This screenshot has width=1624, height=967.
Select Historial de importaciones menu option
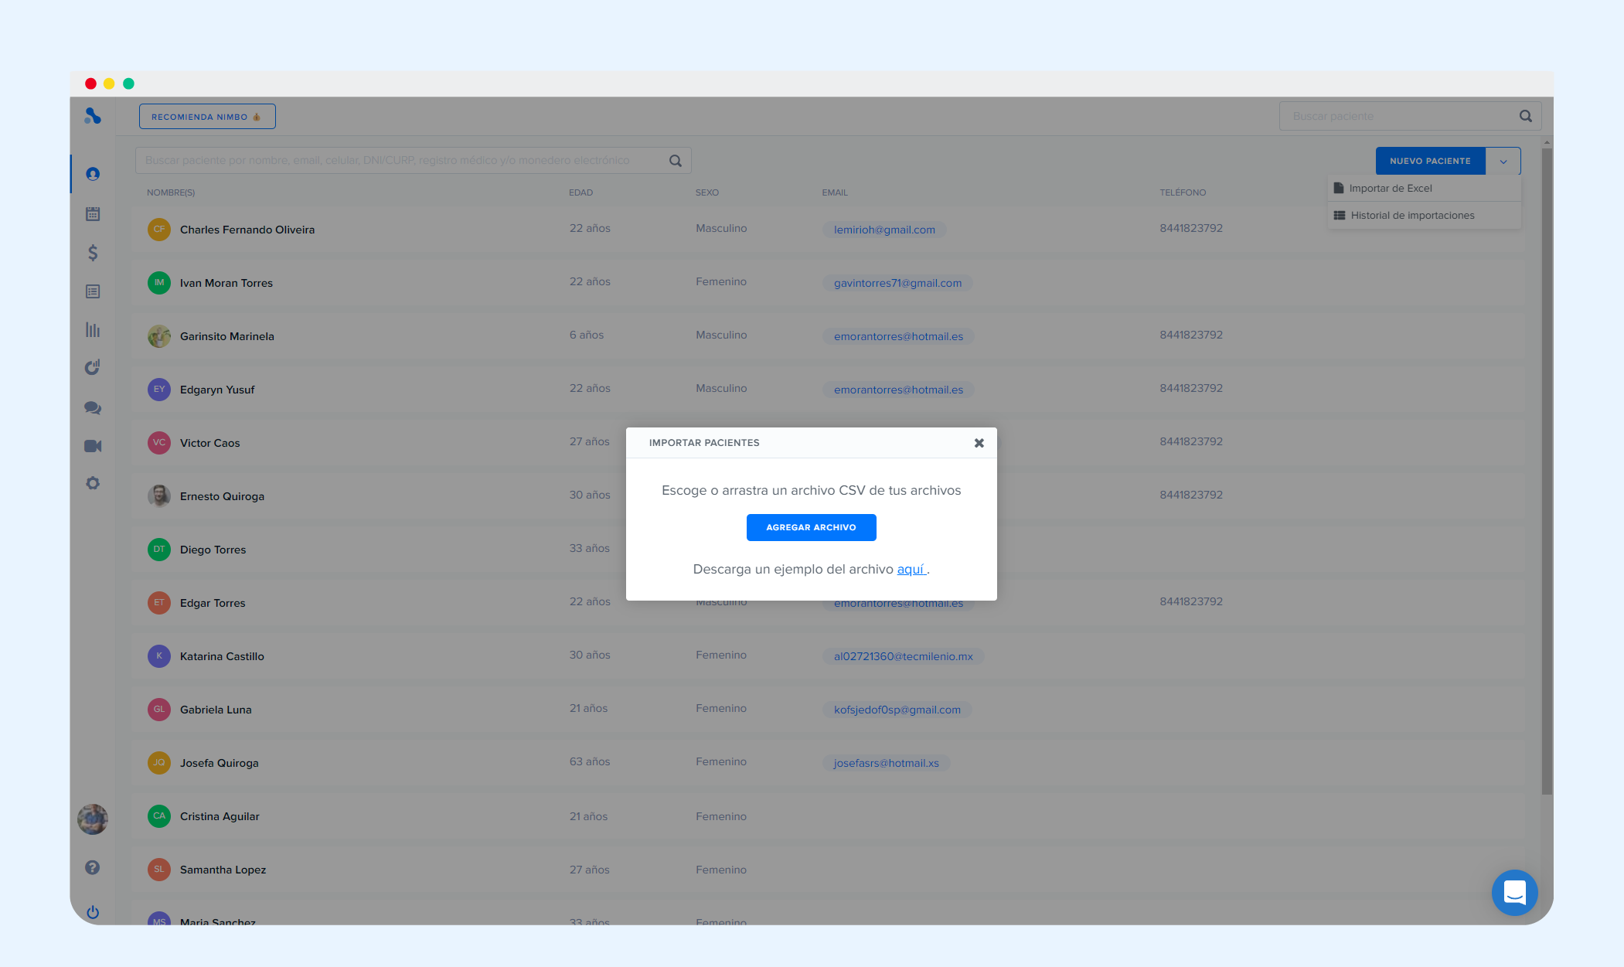point(1411,216)
